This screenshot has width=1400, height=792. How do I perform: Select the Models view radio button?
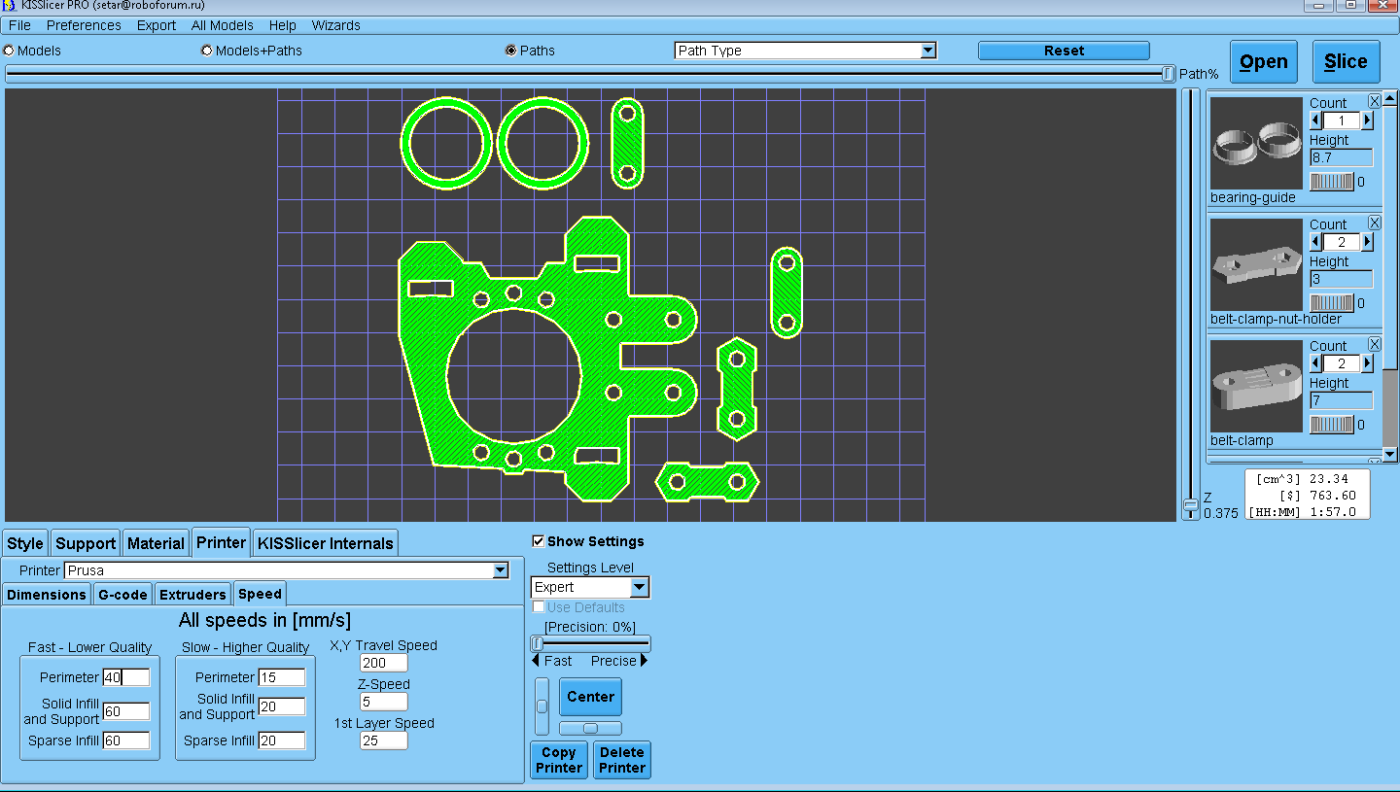pos(10,51)
